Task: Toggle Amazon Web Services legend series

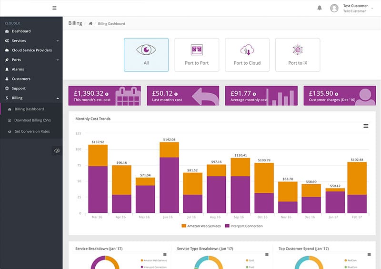Action: (x=201, y=226)
